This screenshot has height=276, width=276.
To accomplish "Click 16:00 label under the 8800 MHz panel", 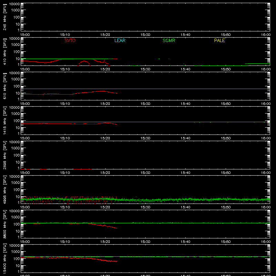I will point(266,242).
